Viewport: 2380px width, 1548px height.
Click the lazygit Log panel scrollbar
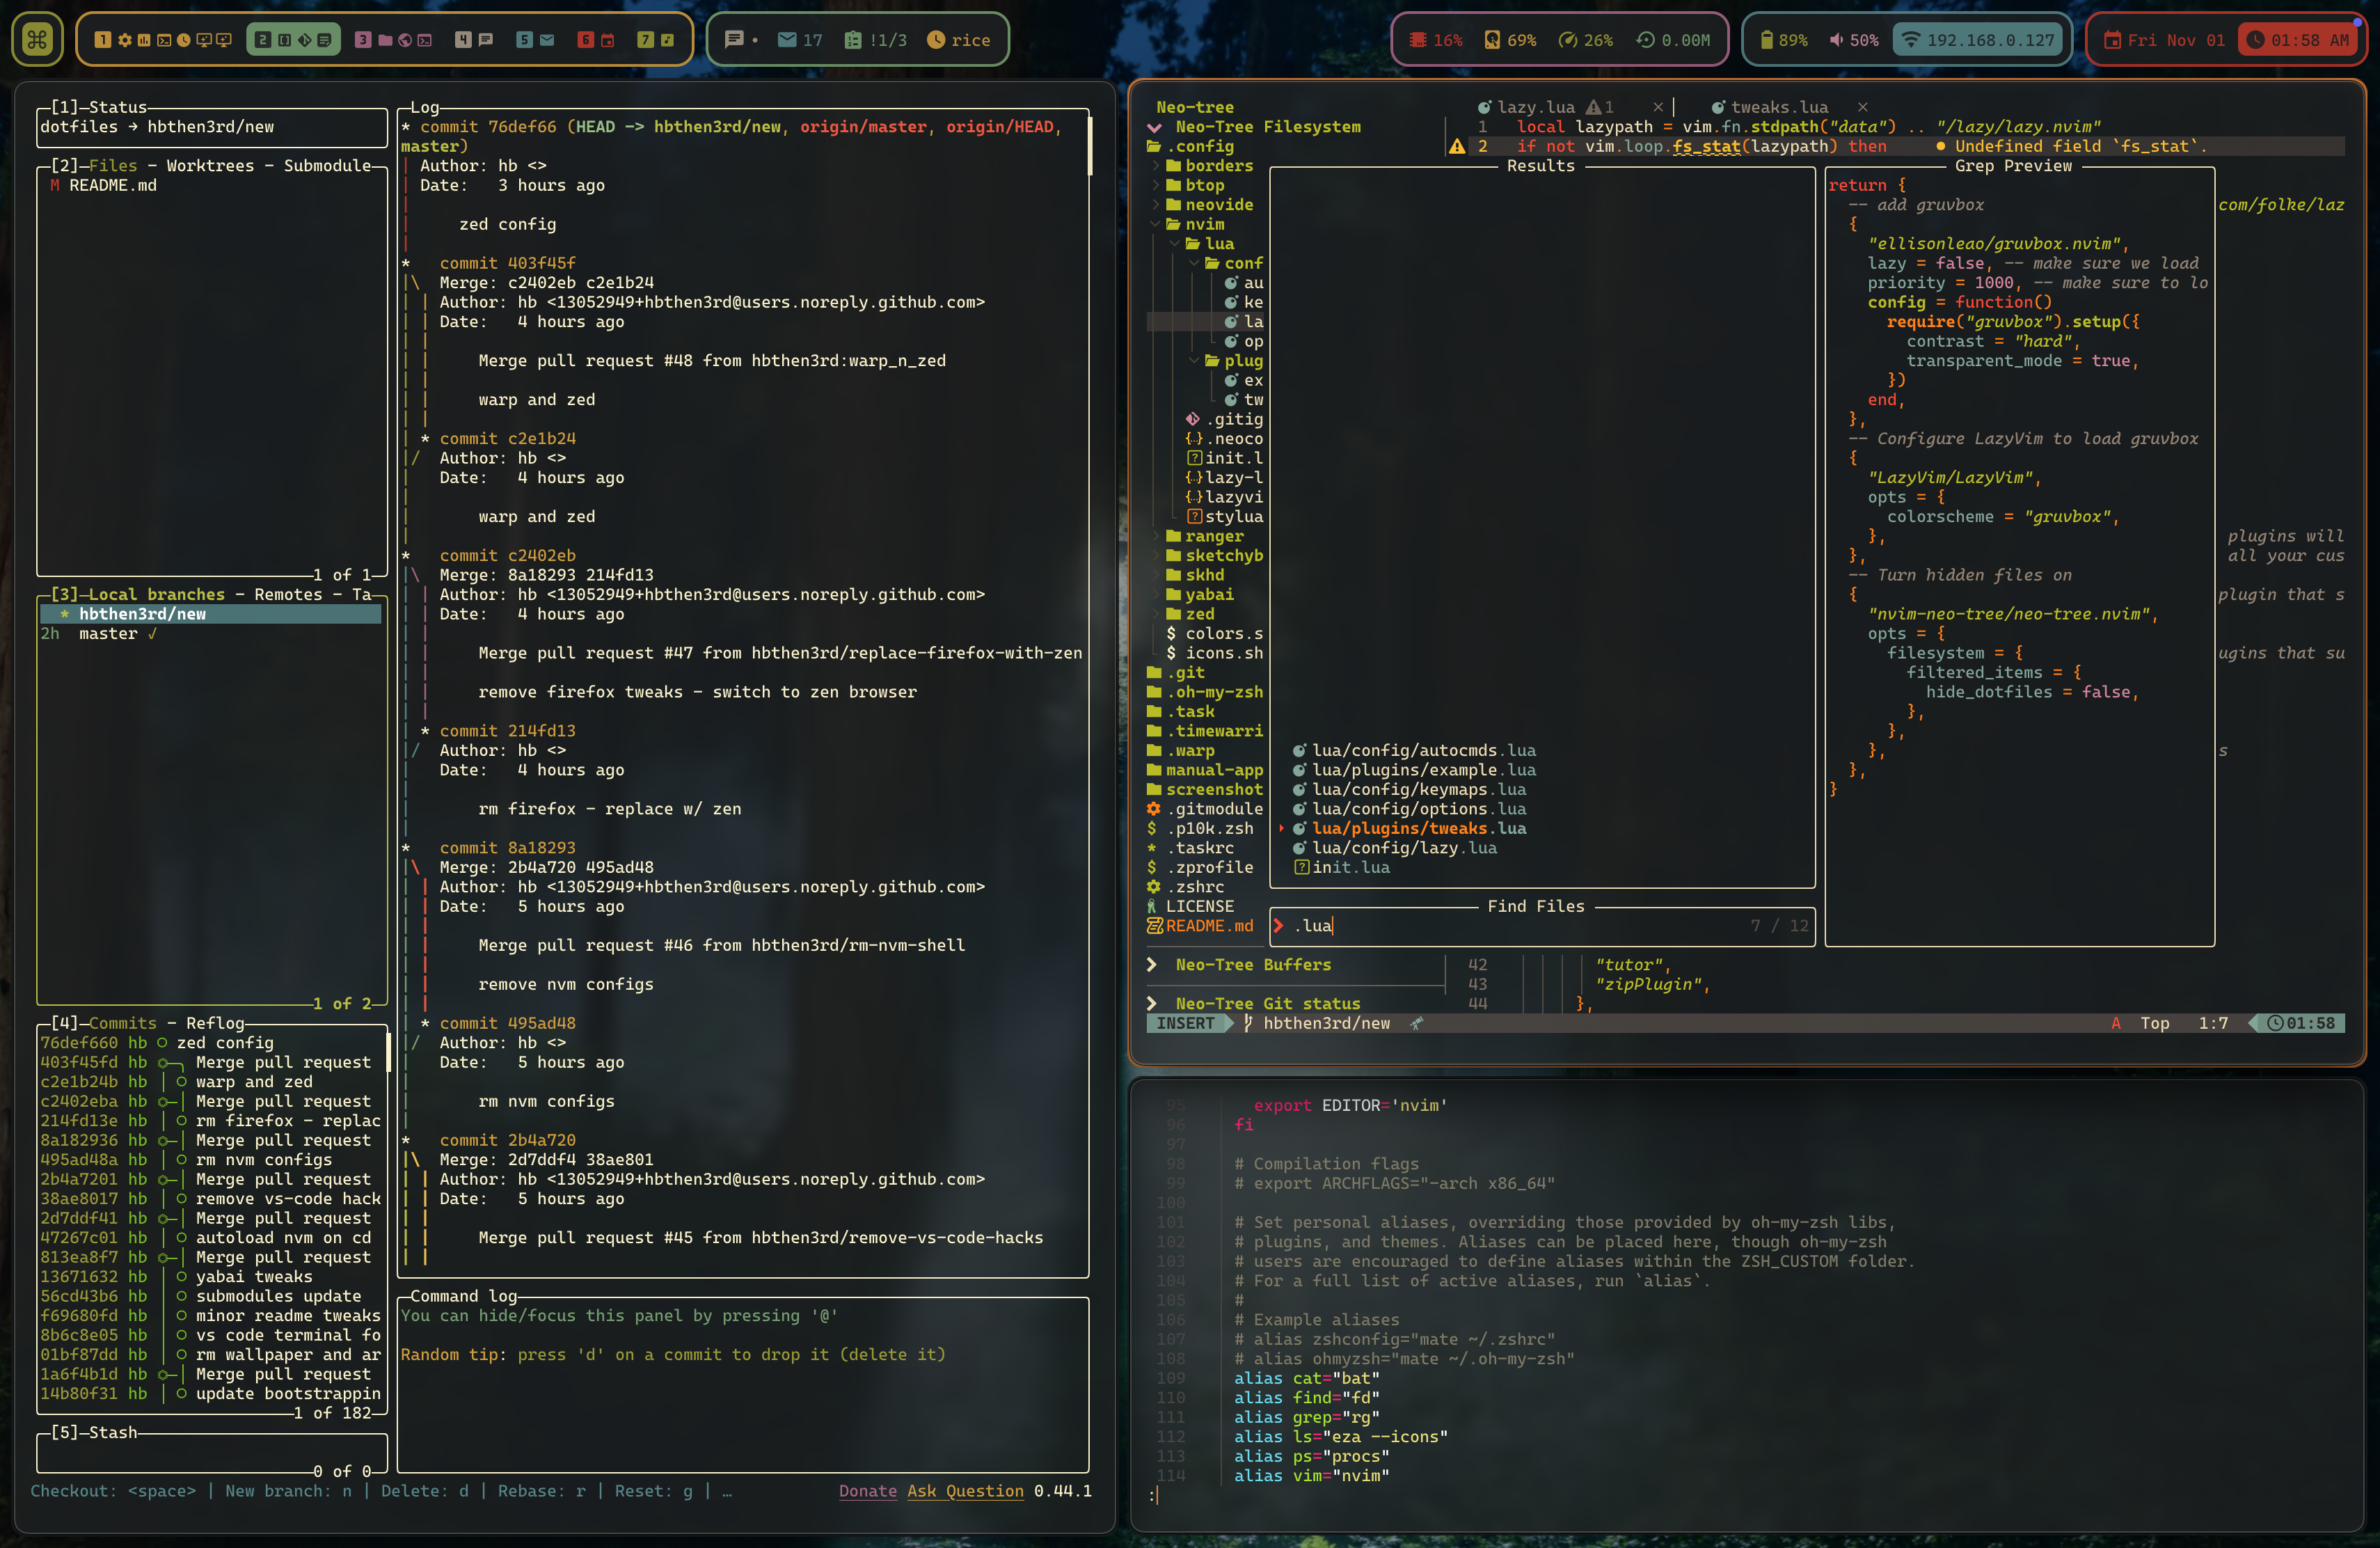(x=1090, y=146)
